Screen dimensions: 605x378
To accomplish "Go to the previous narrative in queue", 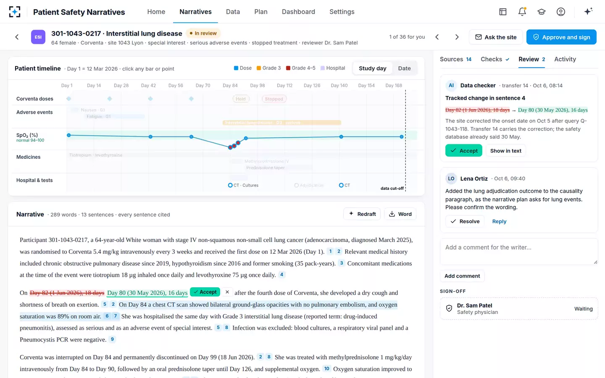I will (437, 37).
